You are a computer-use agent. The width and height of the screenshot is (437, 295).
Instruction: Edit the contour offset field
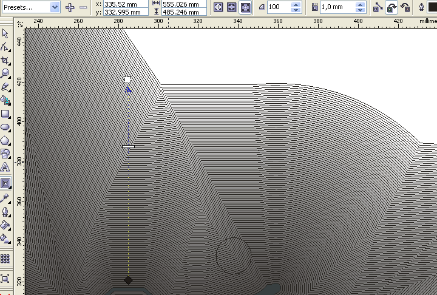(x=338, y=7)
